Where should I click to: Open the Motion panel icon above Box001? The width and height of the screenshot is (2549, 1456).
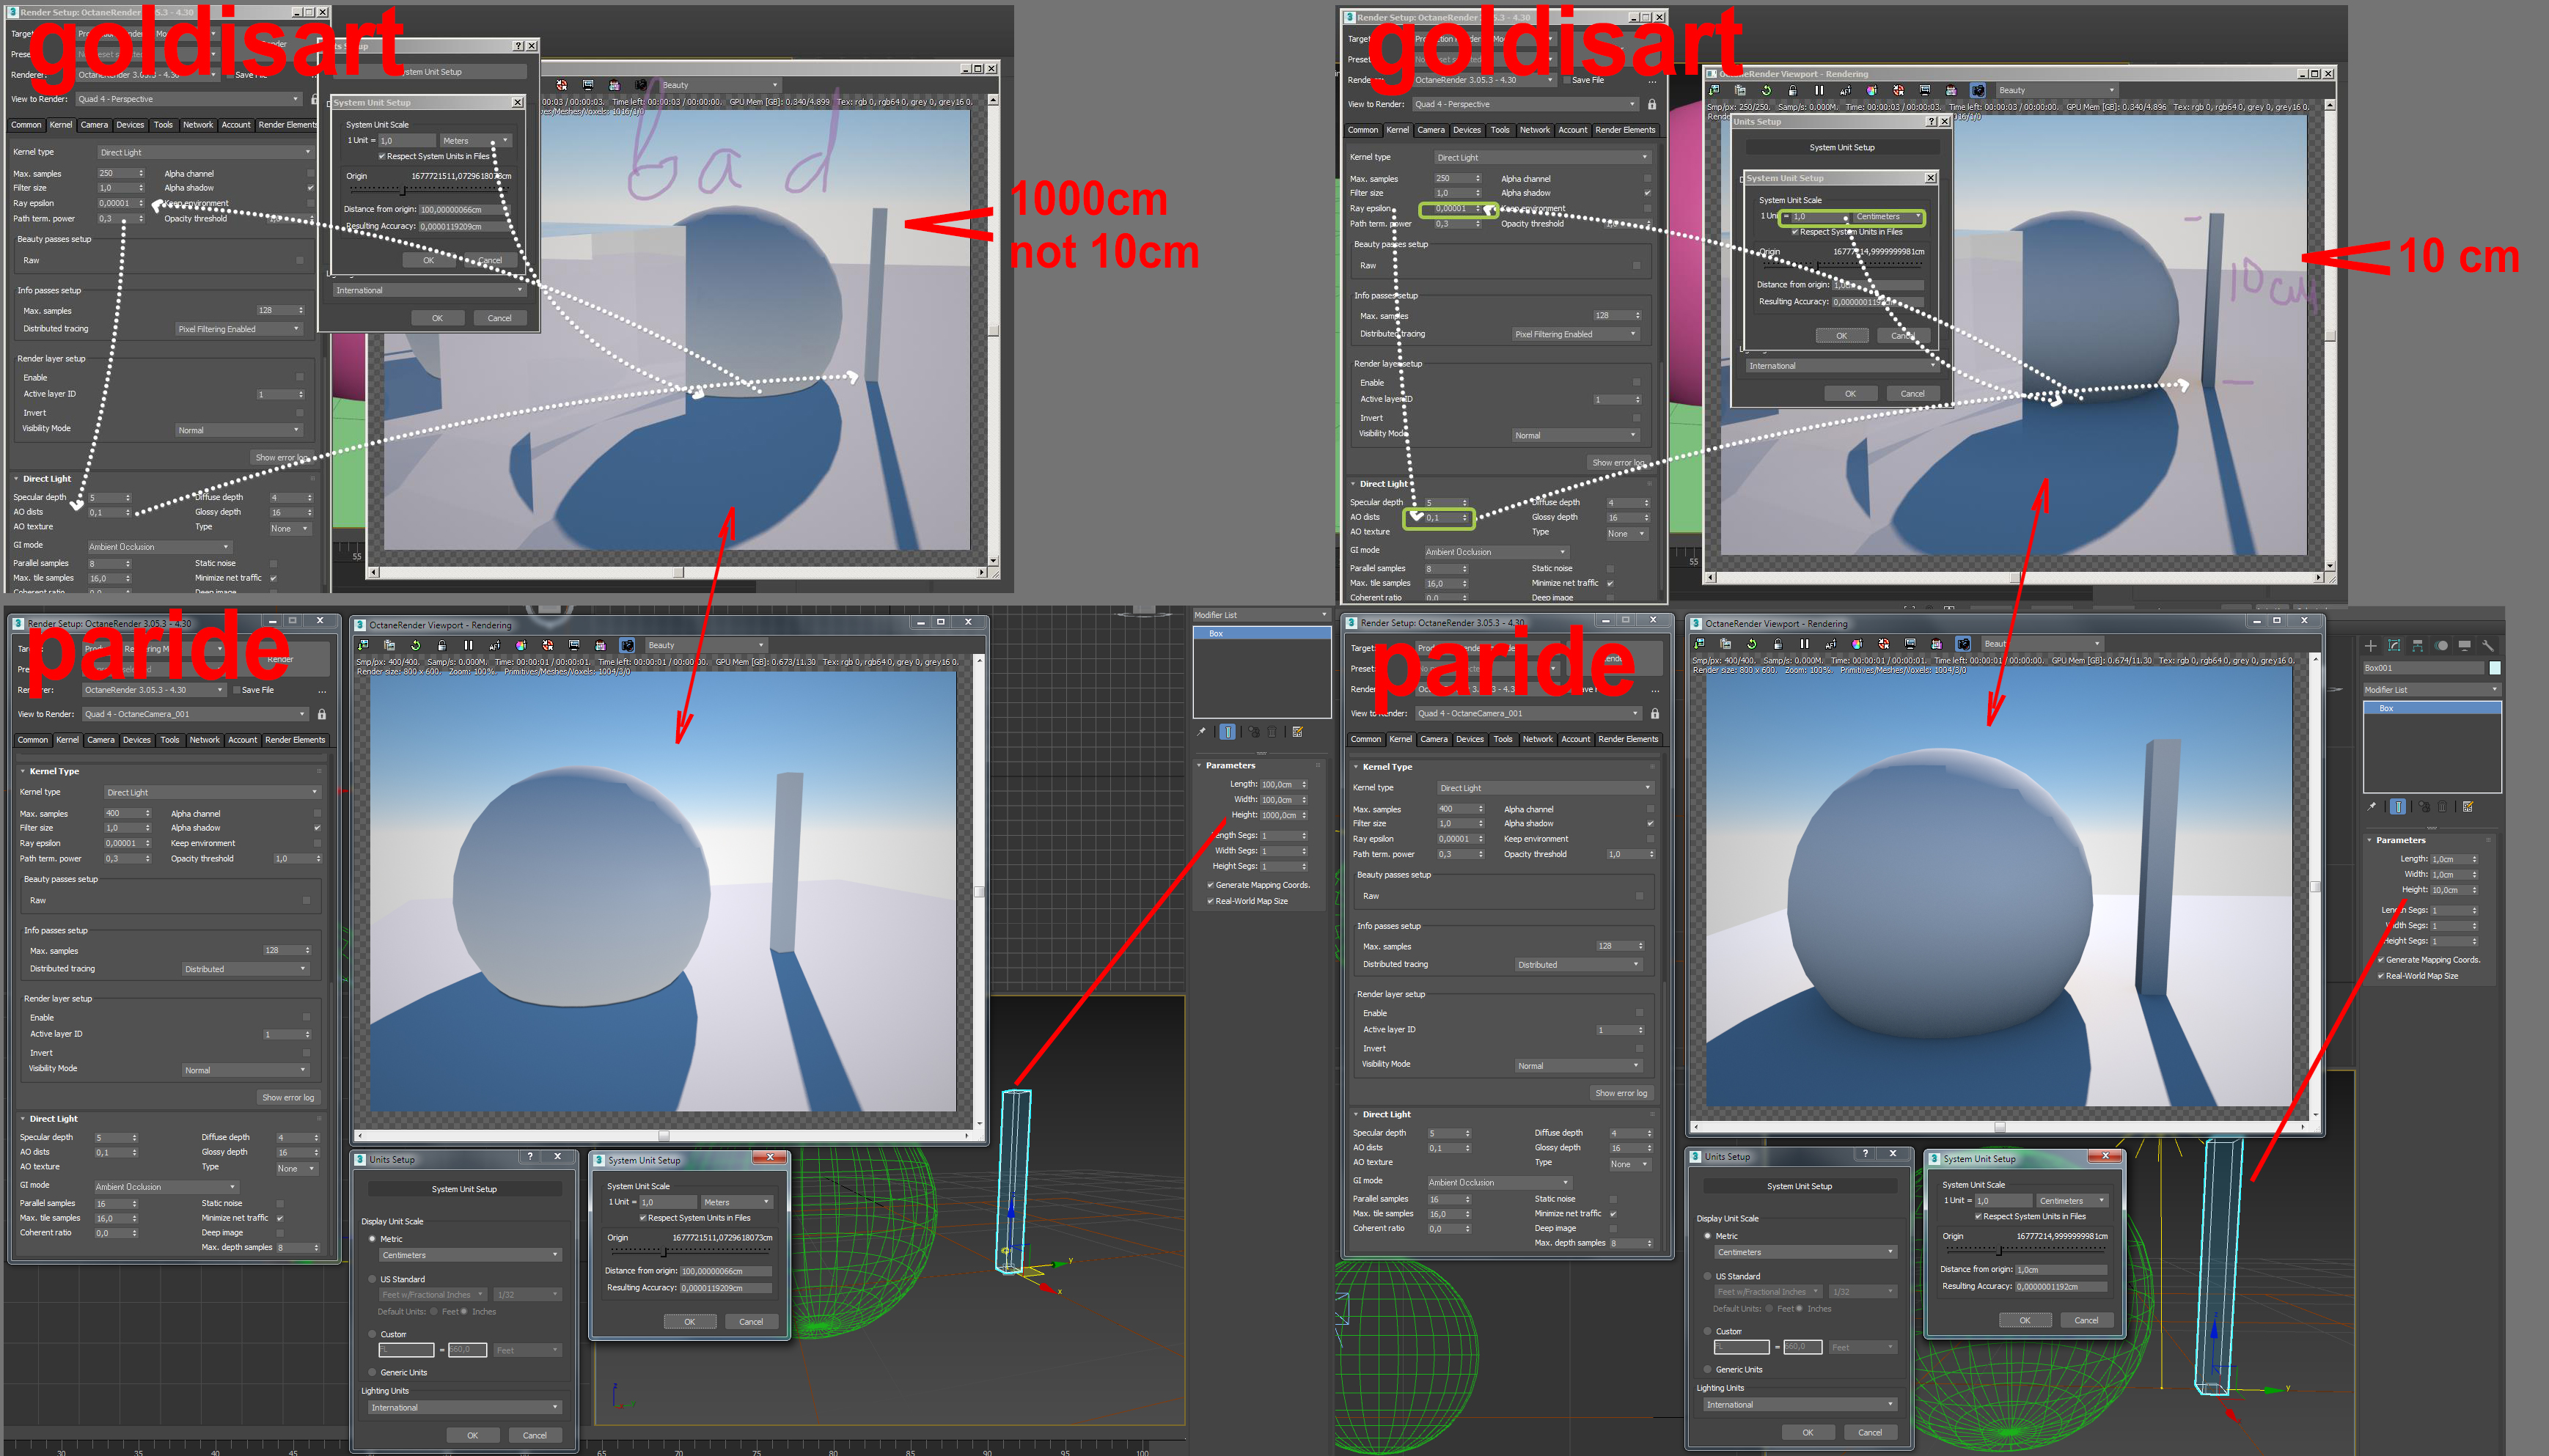tap(2441, 646)
